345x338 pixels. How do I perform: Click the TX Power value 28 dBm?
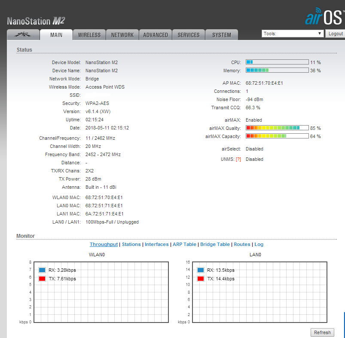[93, 179]
